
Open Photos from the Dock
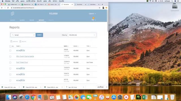[77, 97]
